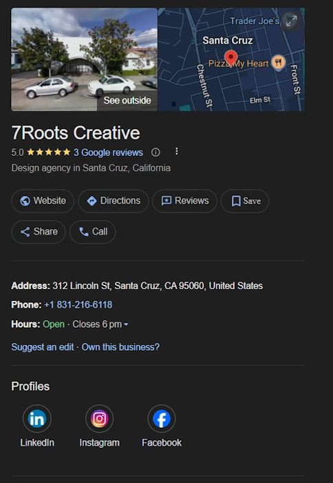
Task: Click the Front St map label
Action: 296,79
